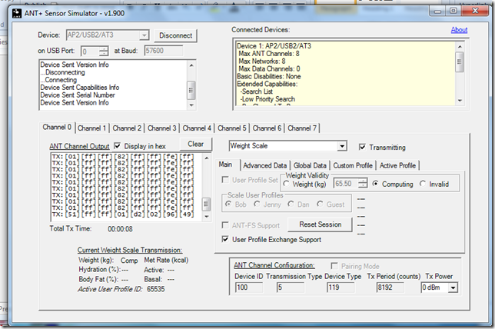Screen dimensions: 495x329
Task: Toggle Display in hex checkbox
Action: tap(118, 146)
